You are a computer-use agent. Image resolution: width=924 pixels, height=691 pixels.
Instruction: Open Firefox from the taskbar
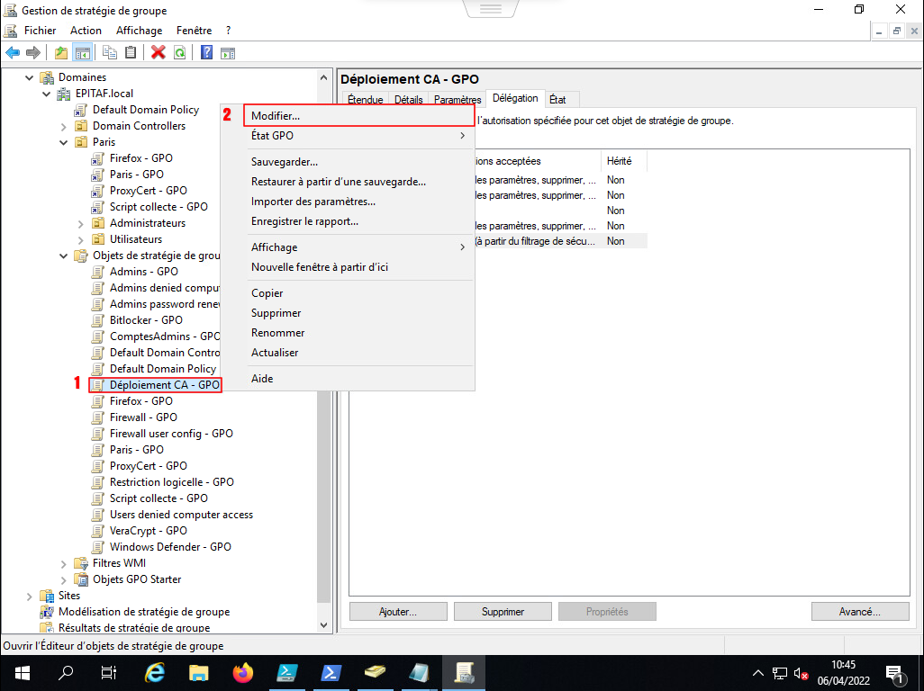pos(243,672)
